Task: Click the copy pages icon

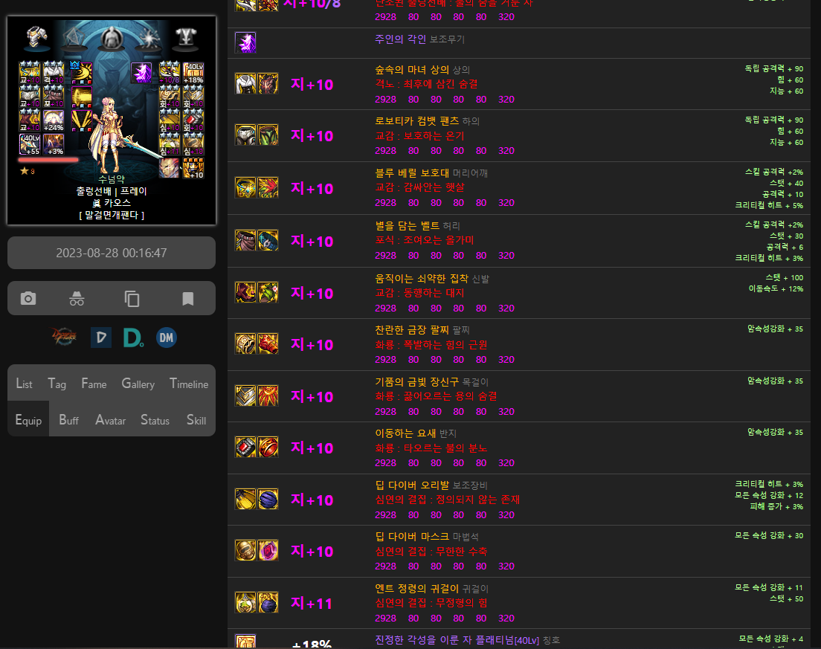Action: point(132,298)
